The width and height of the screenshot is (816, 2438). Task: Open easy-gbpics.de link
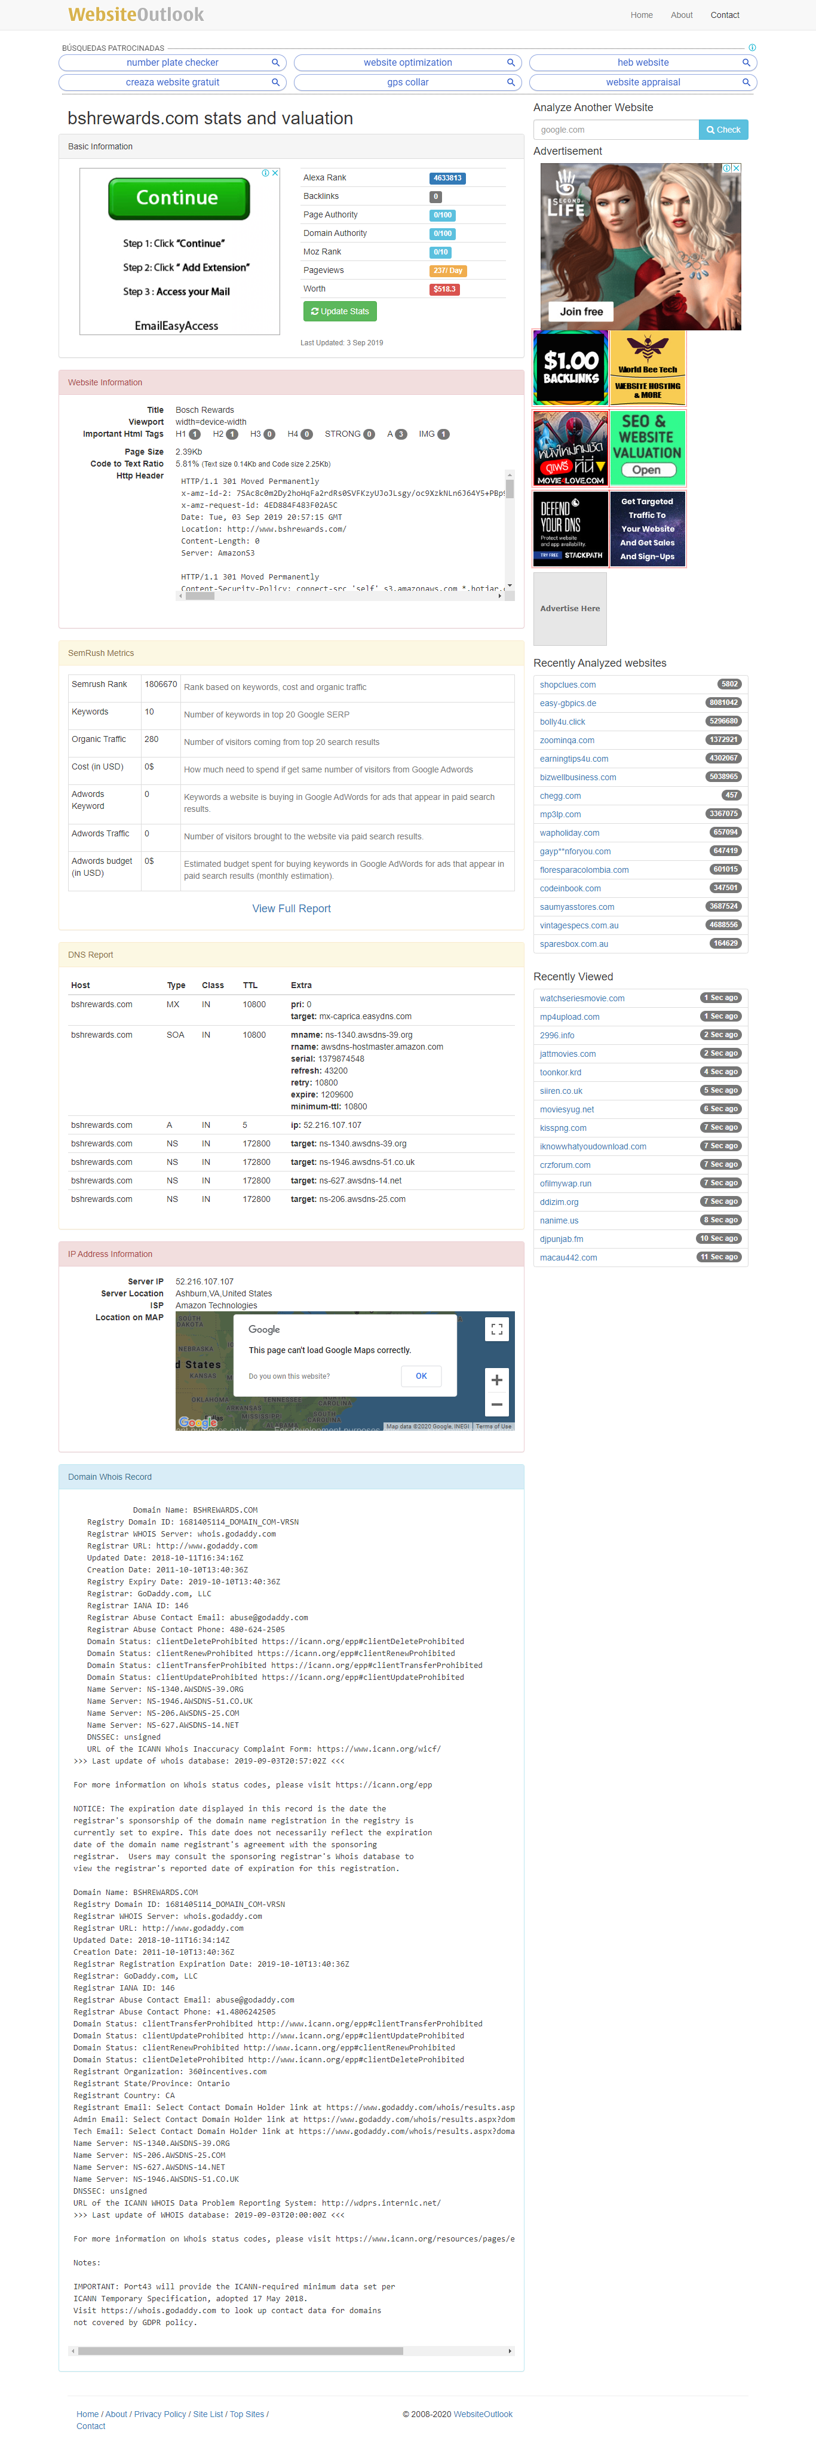coord(568,703)
